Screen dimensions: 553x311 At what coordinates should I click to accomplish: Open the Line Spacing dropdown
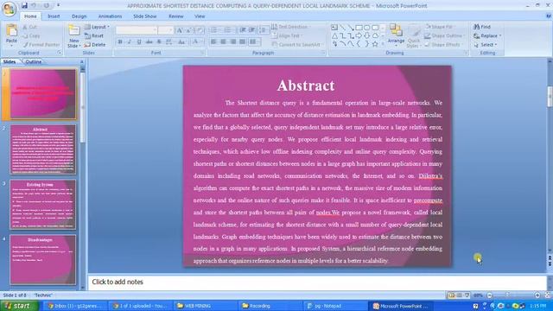pyautogui.click(x=264, y=30)
